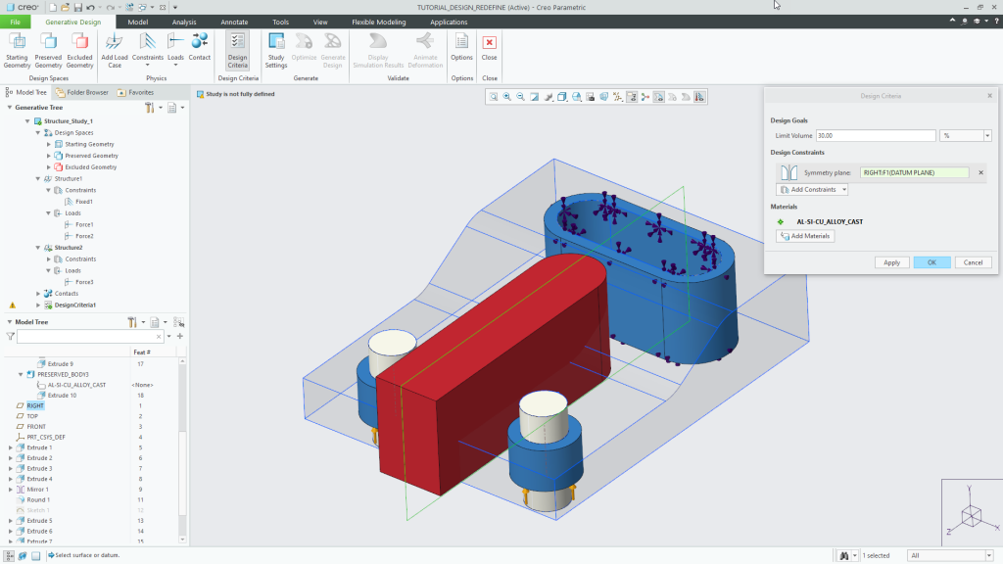
Task: Expand the Contacts tree node
Action: point(38,294)
